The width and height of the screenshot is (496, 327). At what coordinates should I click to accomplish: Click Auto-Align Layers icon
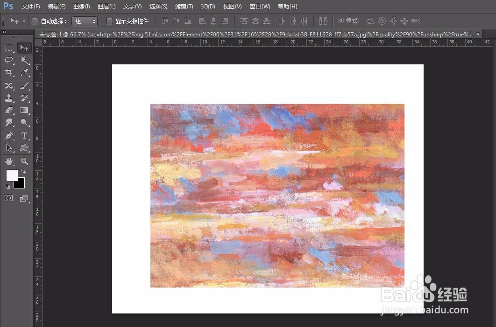[323, 21]
